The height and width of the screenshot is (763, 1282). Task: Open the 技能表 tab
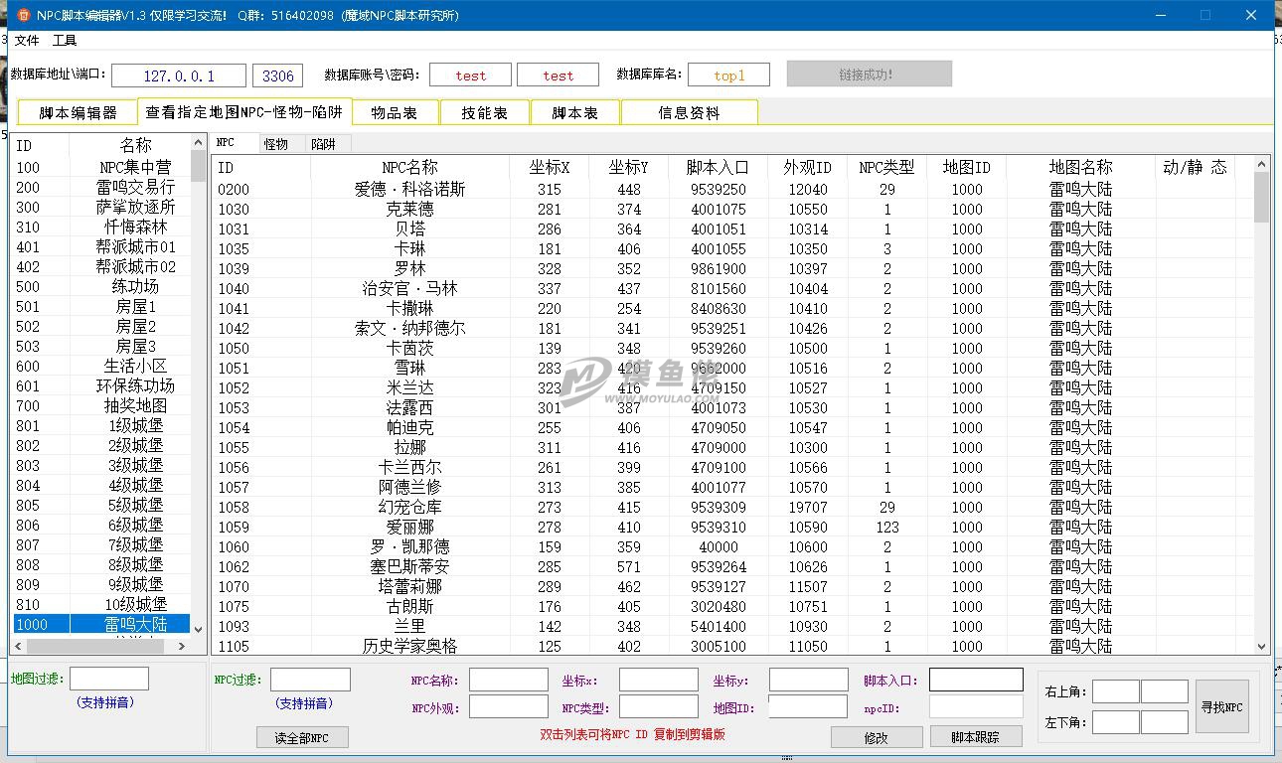pyautogui.click(x=485, y=112)
